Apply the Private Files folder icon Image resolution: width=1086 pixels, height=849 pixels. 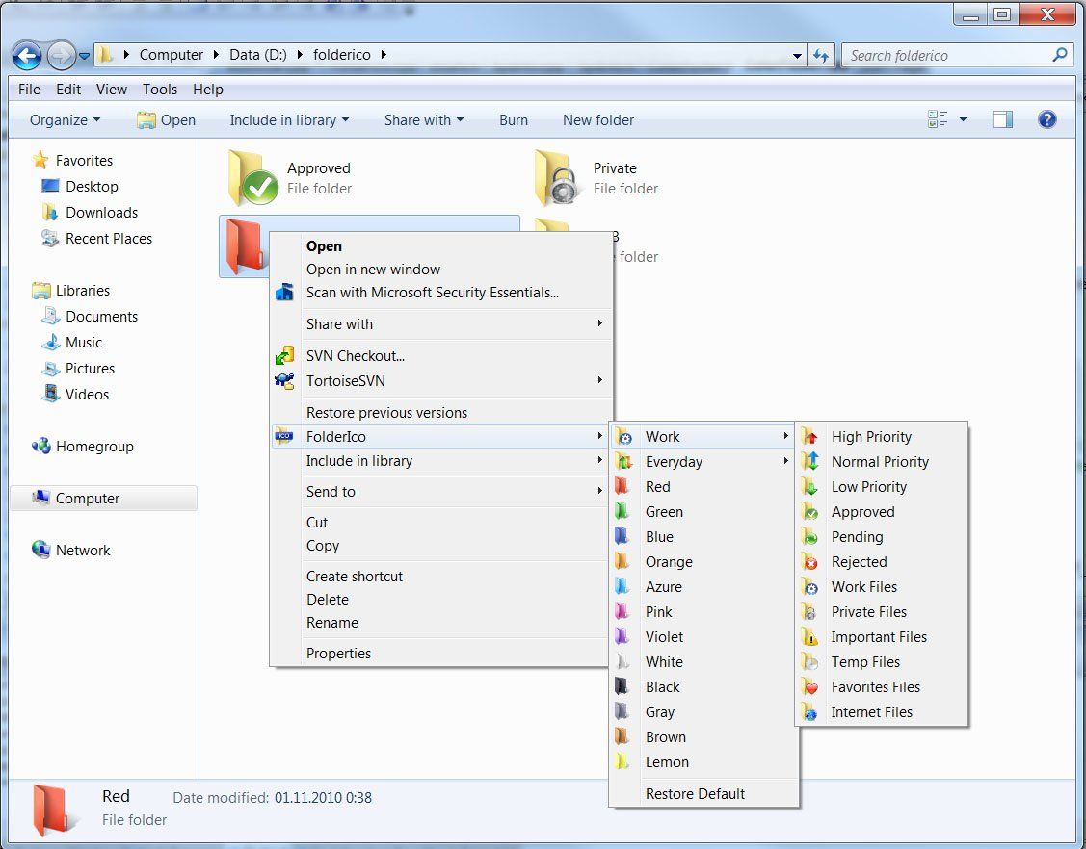868,611
